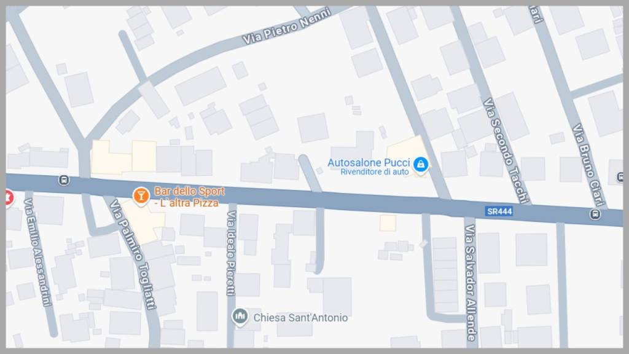Click the Chiesa Sant'Antonio text label
Viewport: 629px width, 354px height.
click(x=300, y=318)
